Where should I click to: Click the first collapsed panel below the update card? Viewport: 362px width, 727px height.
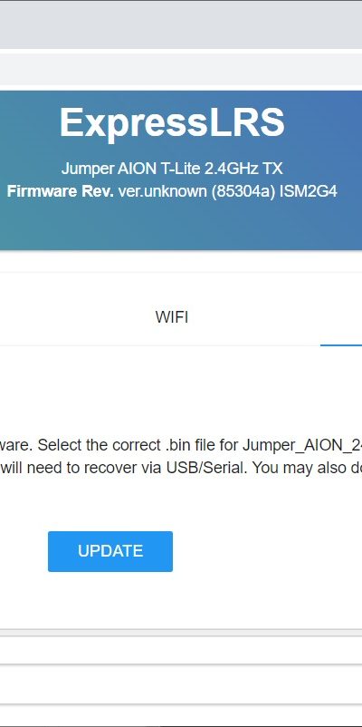pyautogui.click(x=181, y=650)
